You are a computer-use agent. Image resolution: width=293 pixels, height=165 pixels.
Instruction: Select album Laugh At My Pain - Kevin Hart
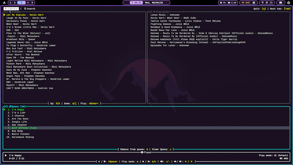(x=26, y=18)
